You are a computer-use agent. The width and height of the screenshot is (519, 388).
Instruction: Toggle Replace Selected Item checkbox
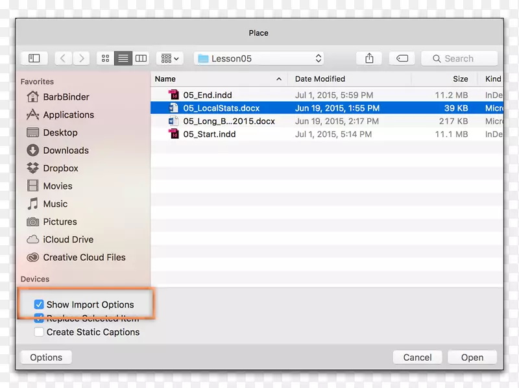[x=39, y=318]
